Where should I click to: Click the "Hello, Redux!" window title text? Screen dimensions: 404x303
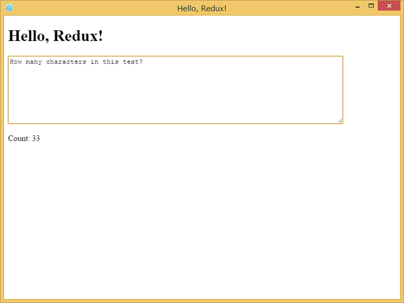pyautogui.click(x=202, y=9)
